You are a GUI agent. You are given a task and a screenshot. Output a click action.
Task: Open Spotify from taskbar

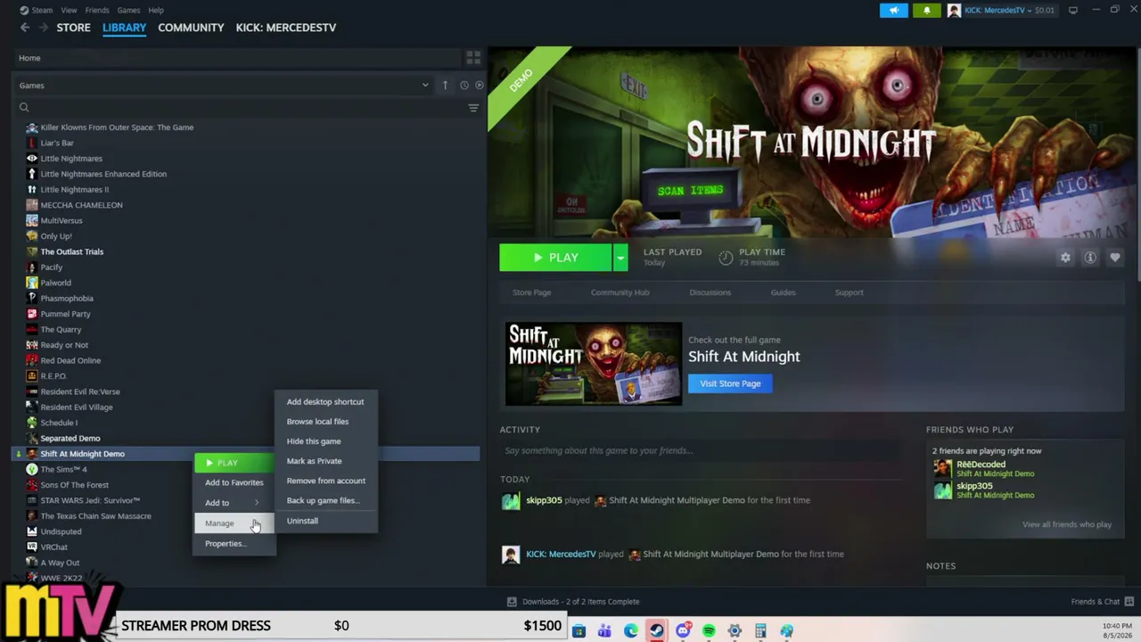pos(709,631)
